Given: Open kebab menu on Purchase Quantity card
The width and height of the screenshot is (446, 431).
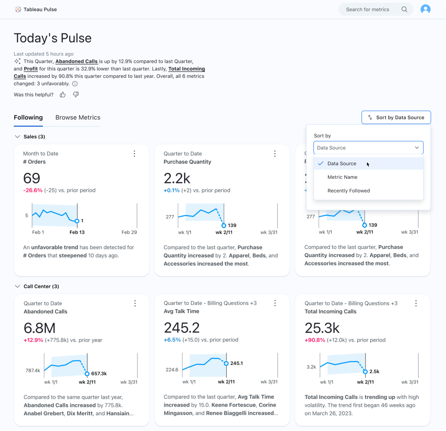Looking at the screenshot, I should coord(275,154).
